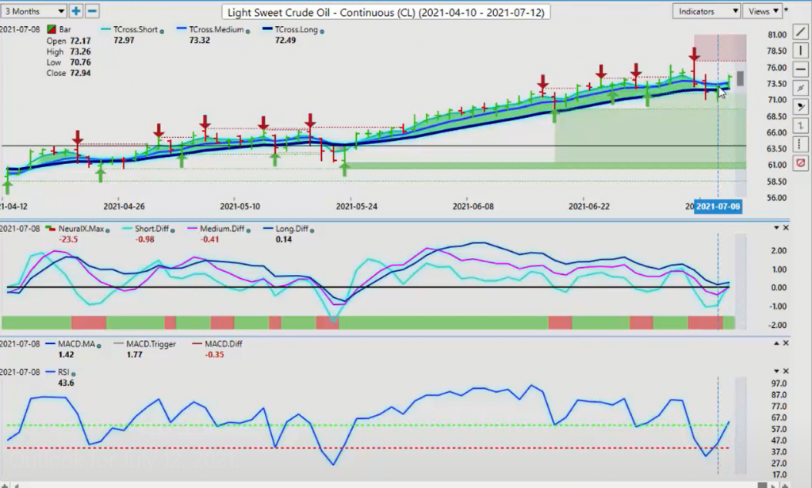Open the 3 Months timeframe dropdown
Image resolution: width=812 pixels, height=488 pixels.
click(x=33, y=11)
